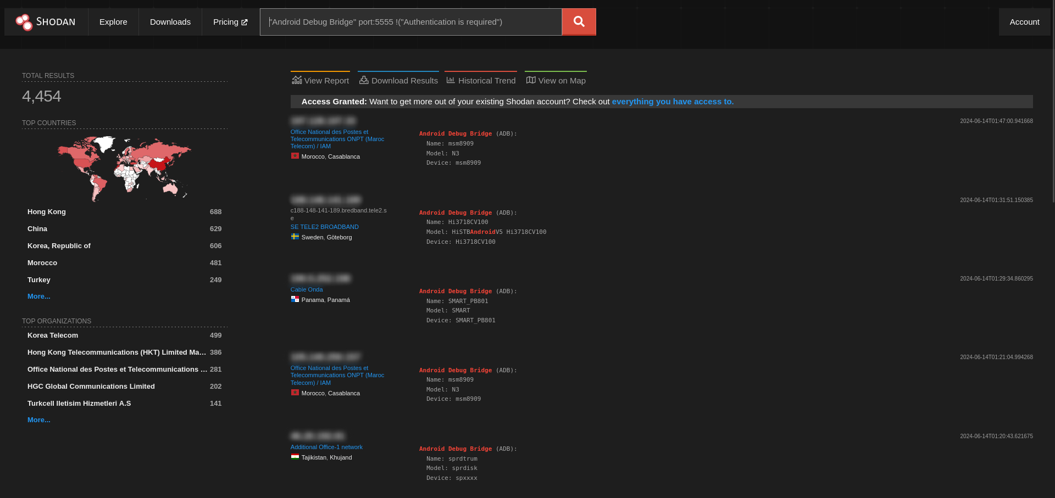Open the blurred IP of Tajikistan result
Image resolution: width=1055 pixels, height=498 pixels.
pos(318,436)
